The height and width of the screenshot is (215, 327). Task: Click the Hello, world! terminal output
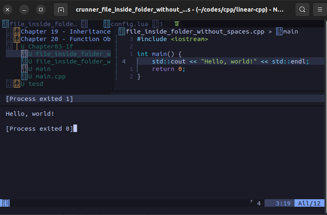[x=30, y=114]
